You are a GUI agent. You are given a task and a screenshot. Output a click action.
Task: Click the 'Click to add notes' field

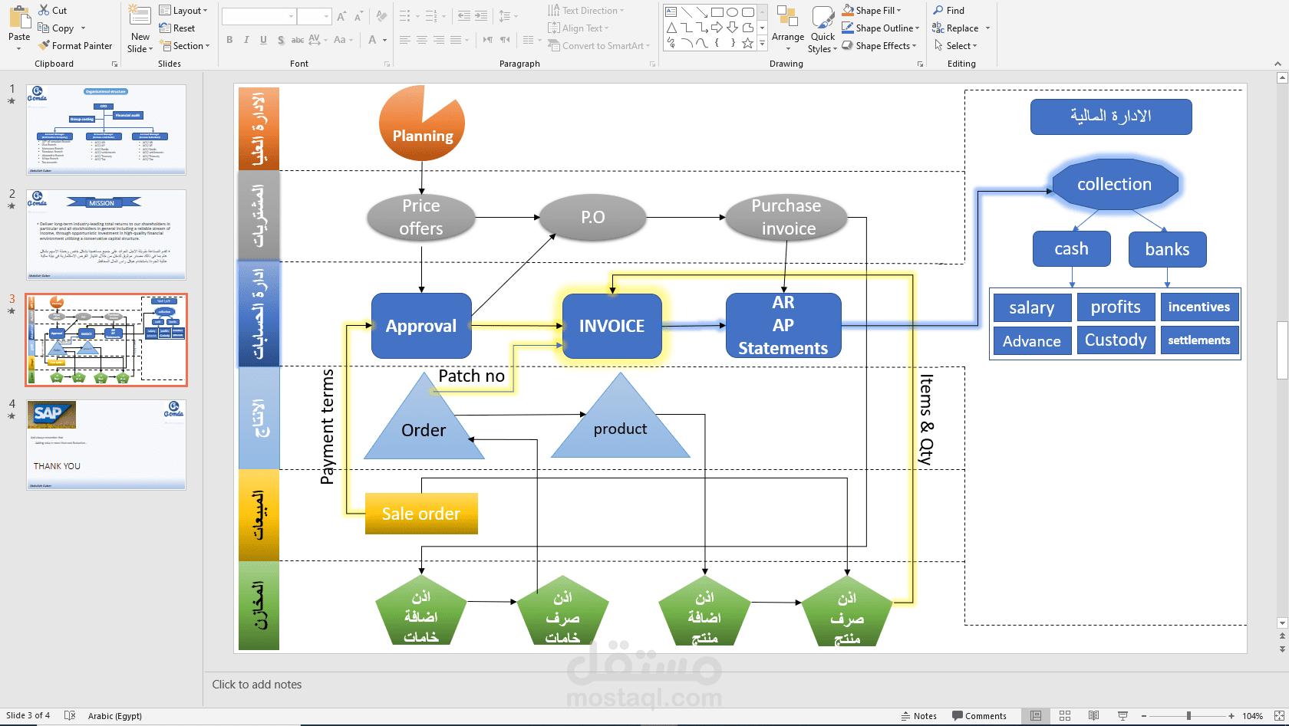257,685
